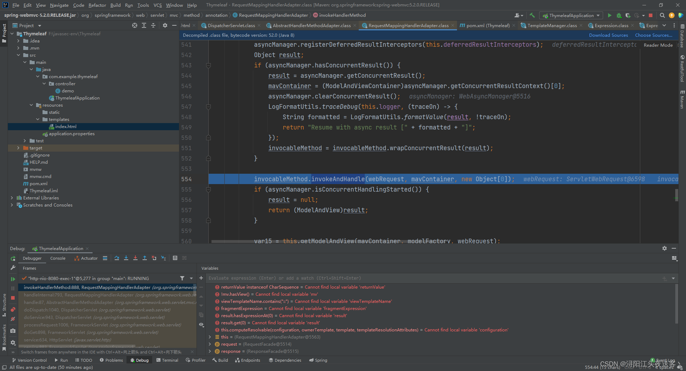The image size is (686, 371).
Task: Toggle Mute Breakpoints in debug sidebar
Action: [x=13, y=319]
